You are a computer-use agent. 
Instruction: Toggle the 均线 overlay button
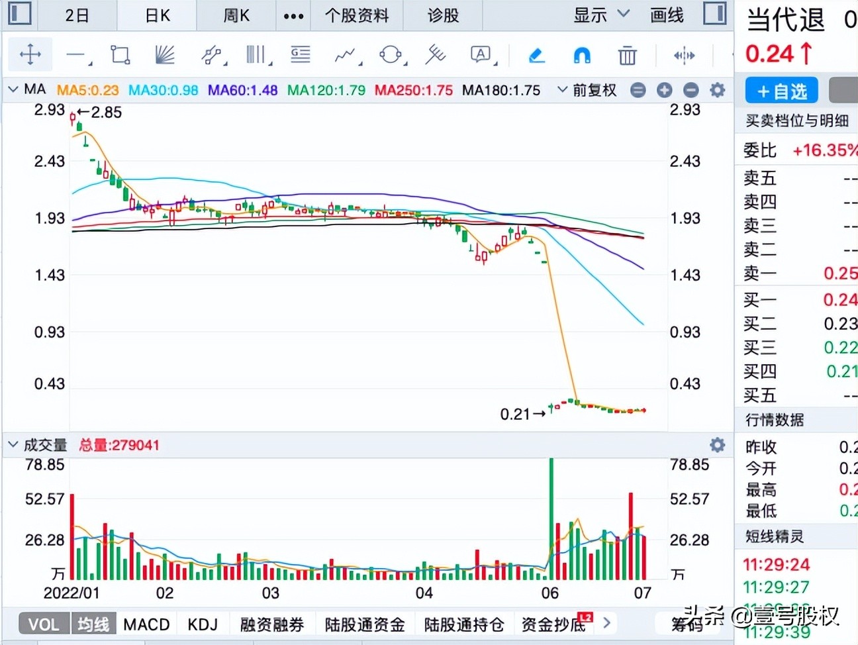point(93,624)
